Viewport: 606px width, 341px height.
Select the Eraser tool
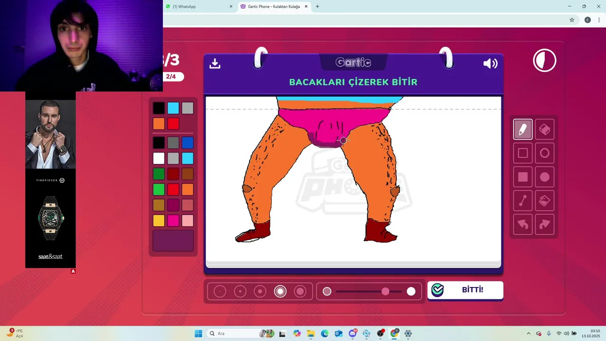544,129
